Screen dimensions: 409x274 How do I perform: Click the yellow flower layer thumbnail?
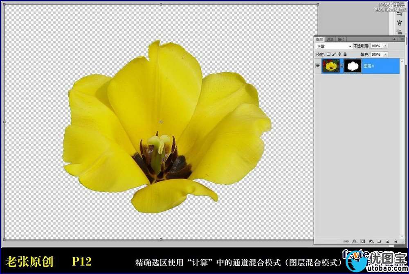tap(331, 66)
